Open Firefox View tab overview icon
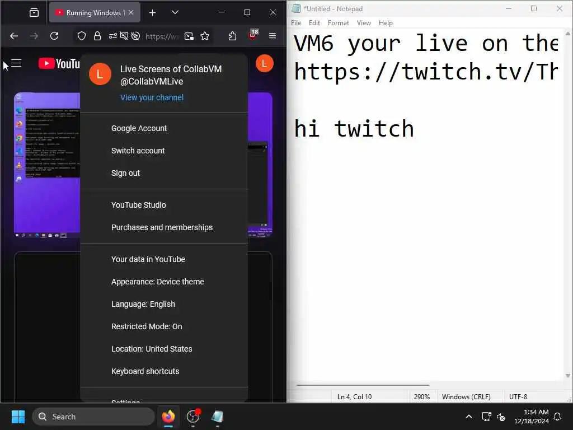573x430 pixels. pos(34,13)
